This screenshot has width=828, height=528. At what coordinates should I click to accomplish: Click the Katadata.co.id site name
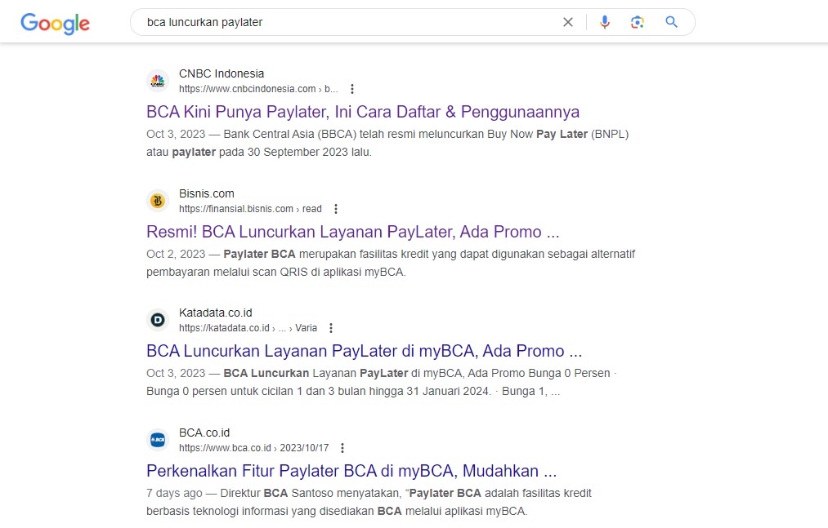point(216,313)
